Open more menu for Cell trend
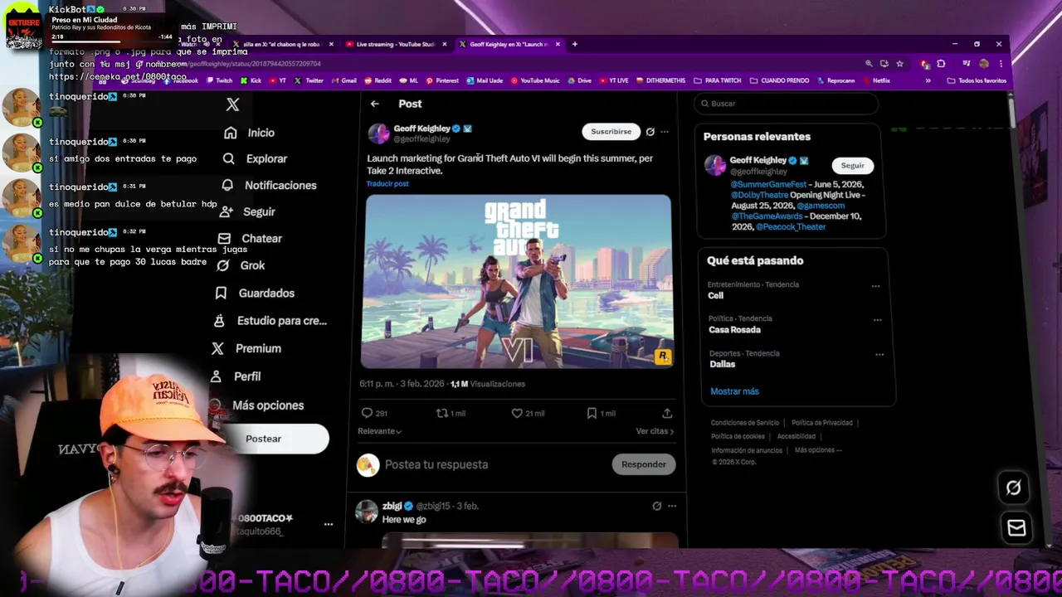 click(875, 286)
